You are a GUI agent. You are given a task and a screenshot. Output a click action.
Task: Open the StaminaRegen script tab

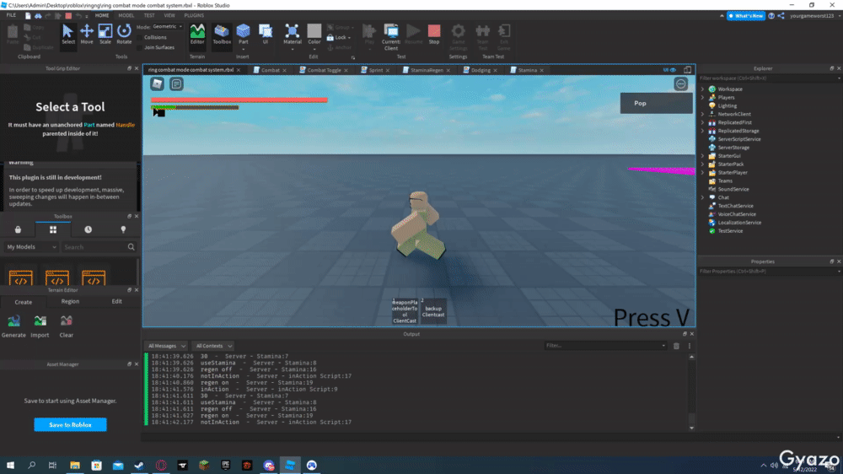click(x=427, y=70)
